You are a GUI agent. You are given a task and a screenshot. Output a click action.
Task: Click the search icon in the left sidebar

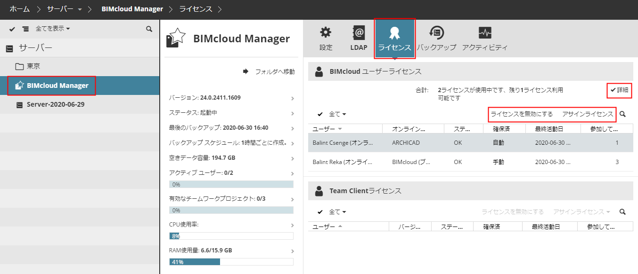click(x=149, y=29)
